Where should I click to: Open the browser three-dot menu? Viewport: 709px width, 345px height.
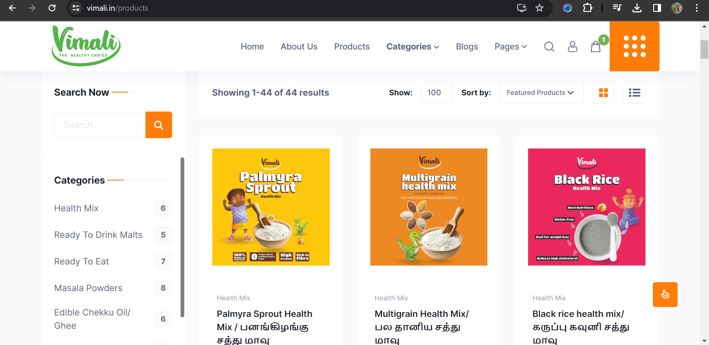coord(696,8)
